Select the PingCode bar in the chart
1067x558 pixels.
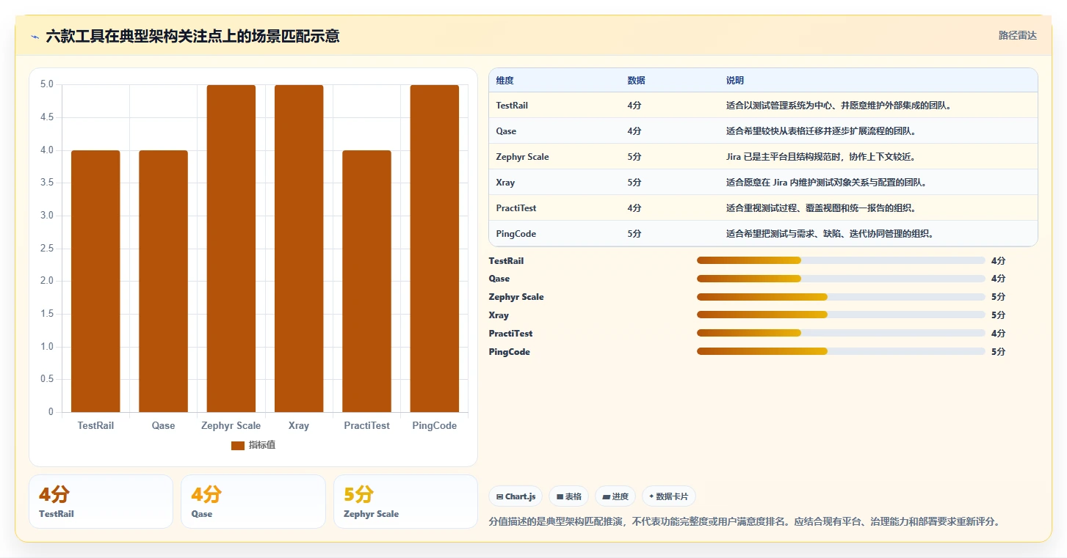435,249
